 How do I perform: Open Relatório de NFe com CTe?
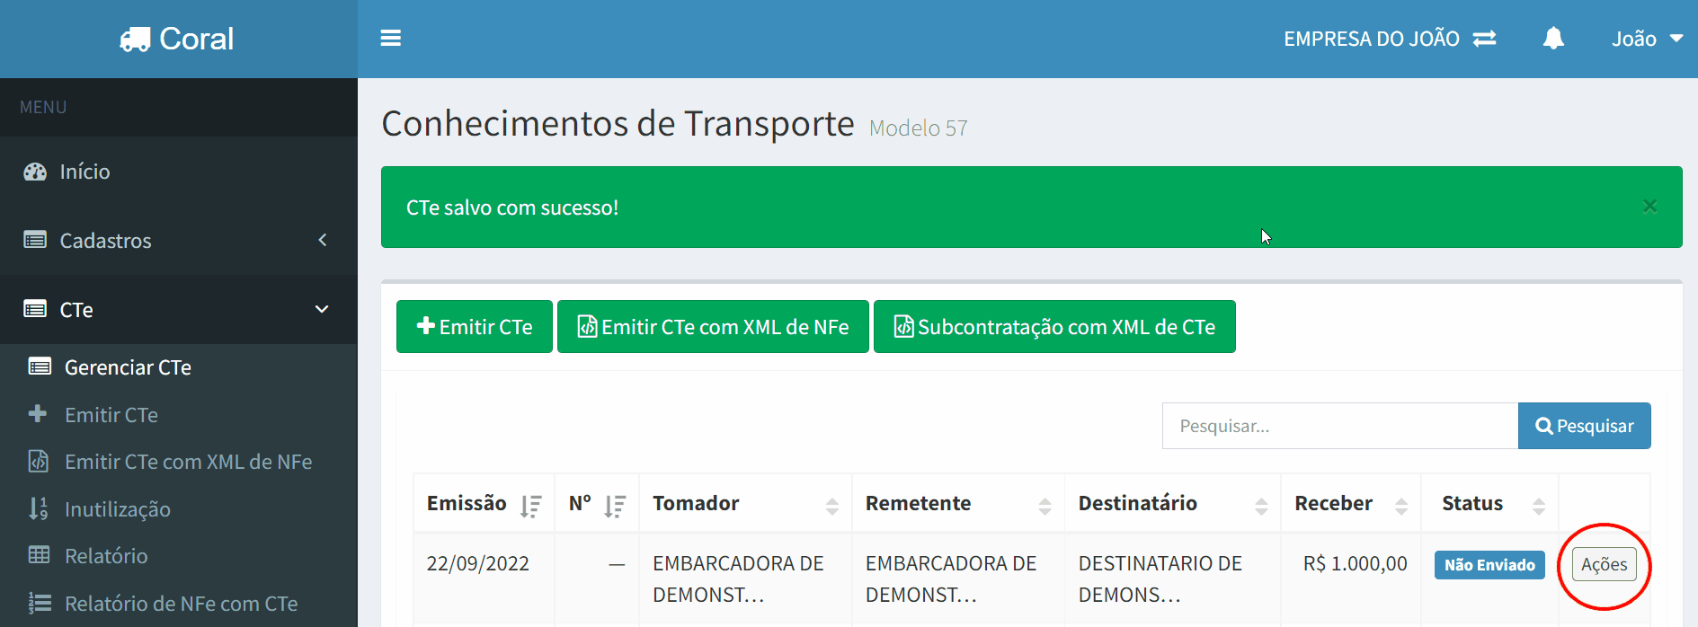(x=181, y=604)
